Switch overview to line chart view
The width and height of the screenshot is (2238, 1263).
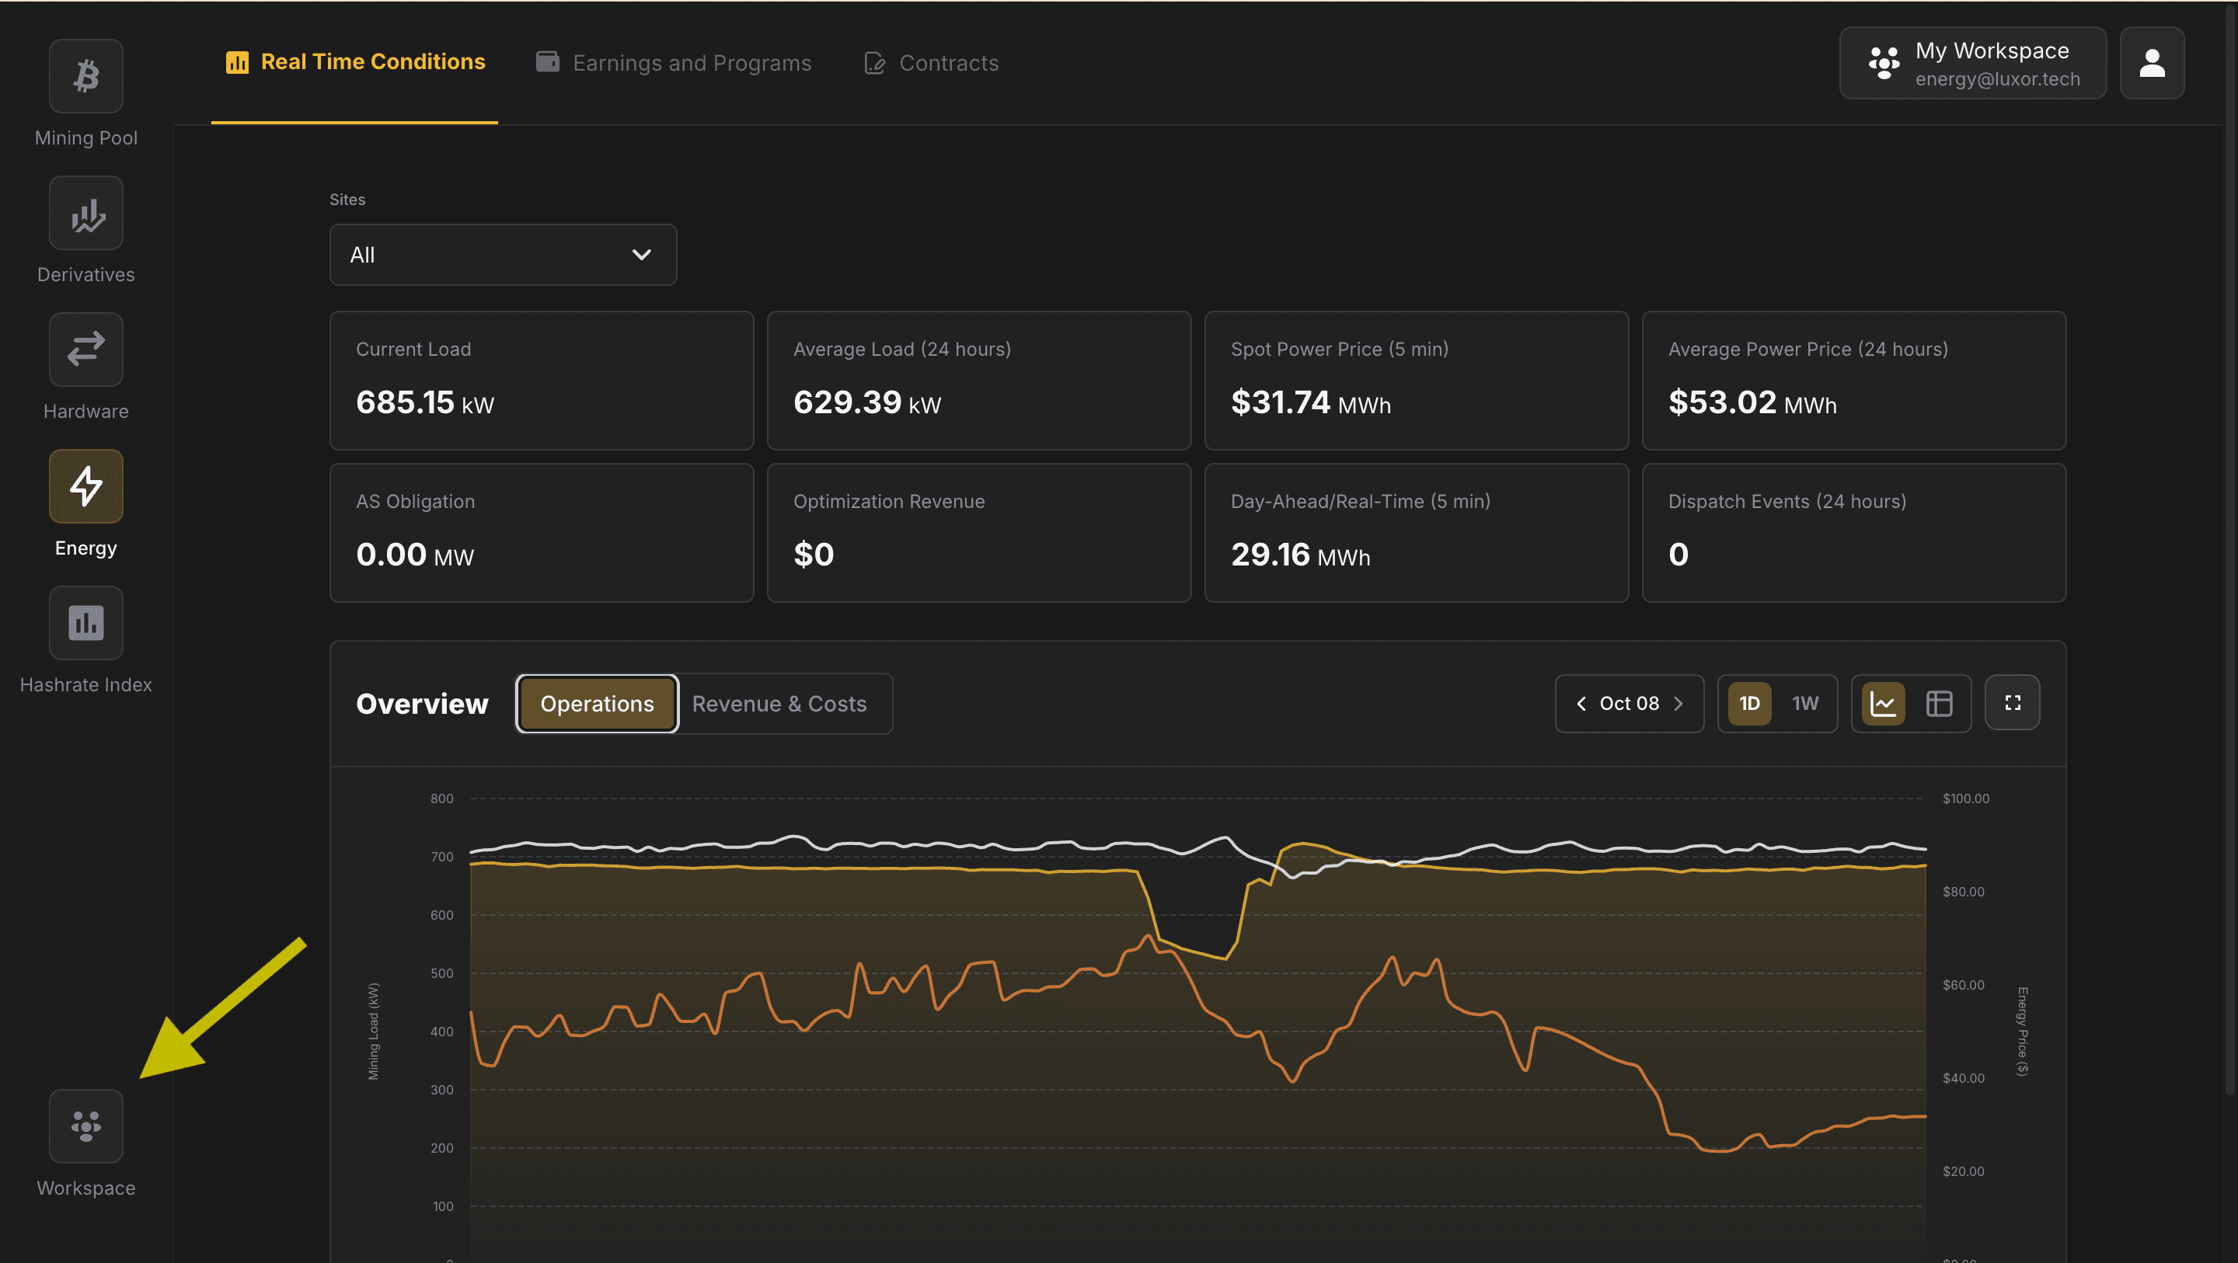point(1883,703)
